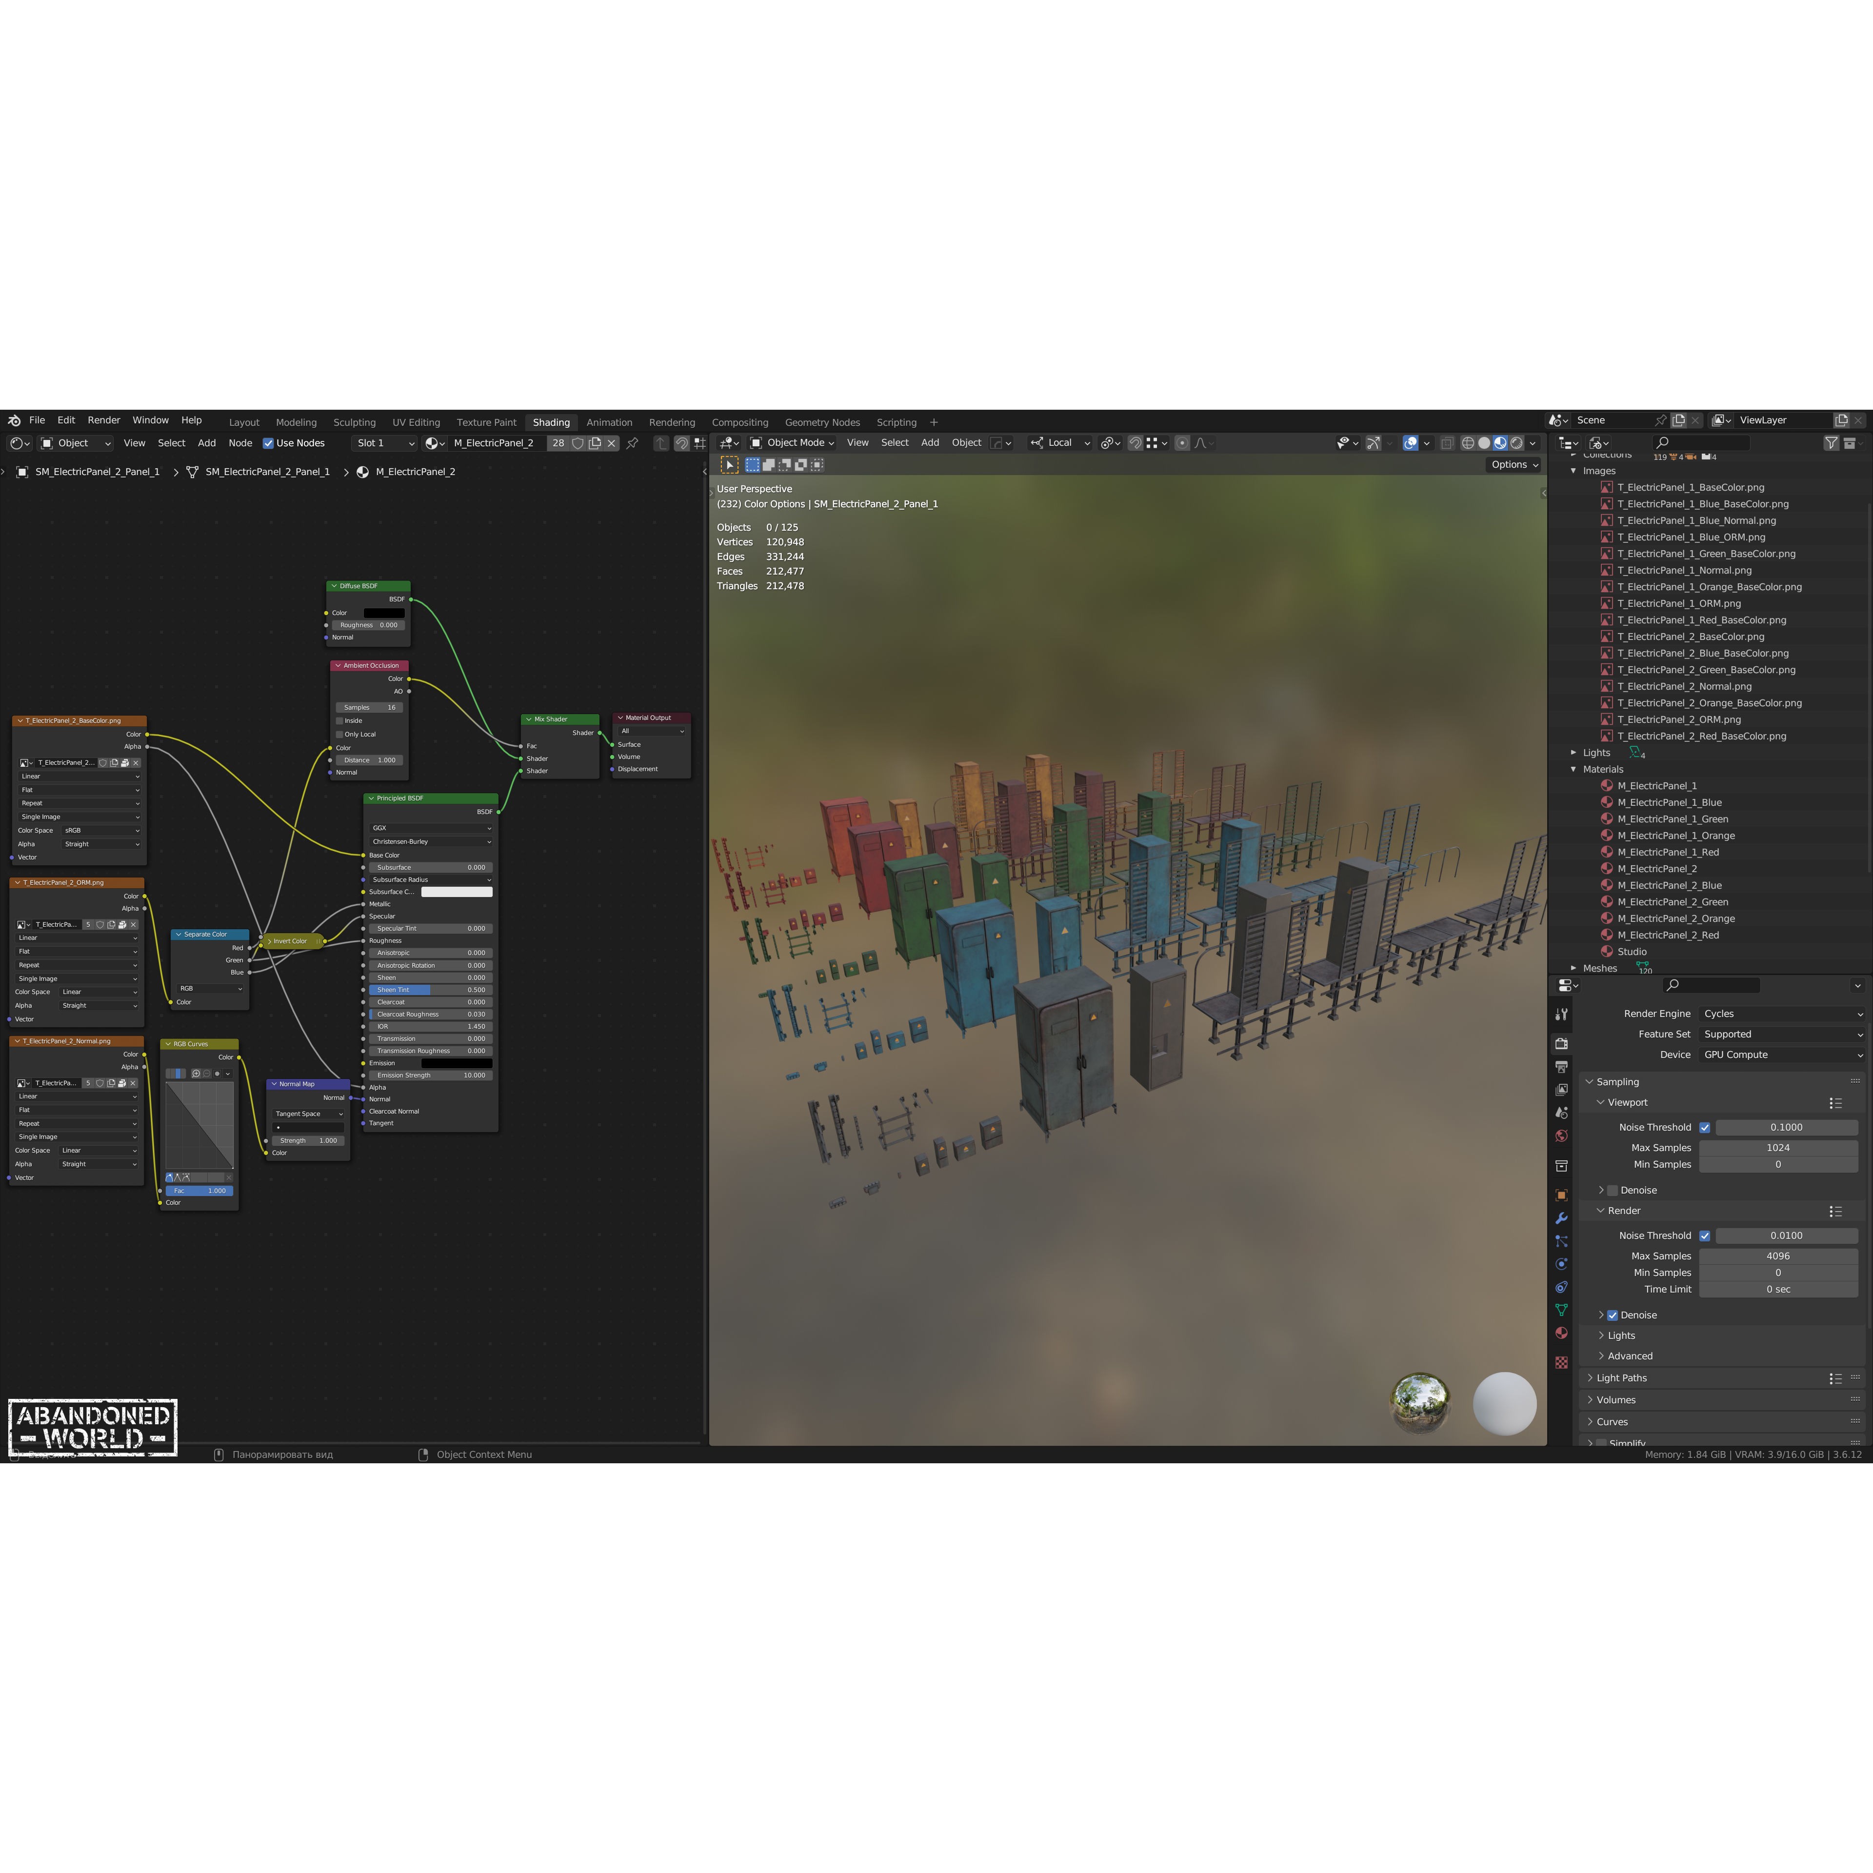Open the Output Properties printer icon tab
Image resolution: width=1873 pixels, height=1873 pixels.
pos(1563,1066)
